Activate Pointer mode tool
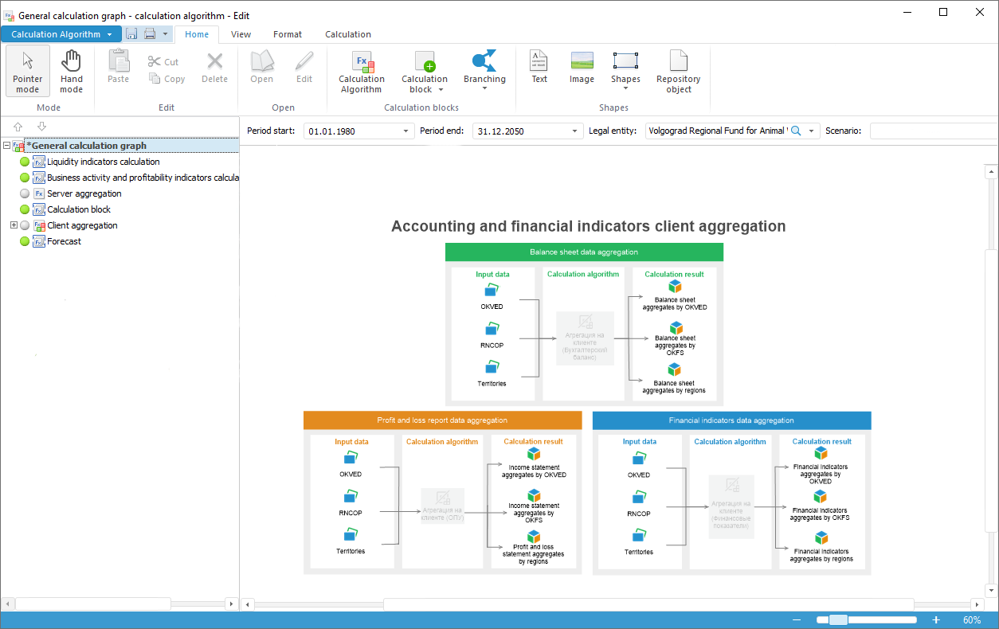This screenshot has width=999, height=629. point(27,72)
